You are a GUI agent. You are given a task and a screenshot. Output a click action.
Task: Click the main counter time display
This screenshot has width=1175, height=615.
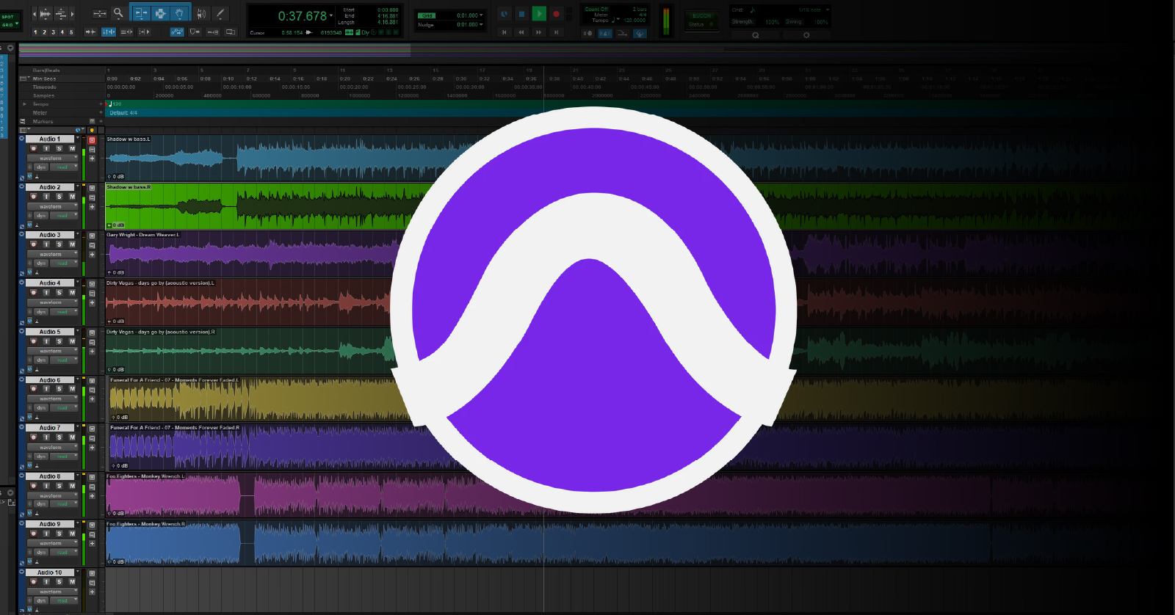tap(302, 16)
